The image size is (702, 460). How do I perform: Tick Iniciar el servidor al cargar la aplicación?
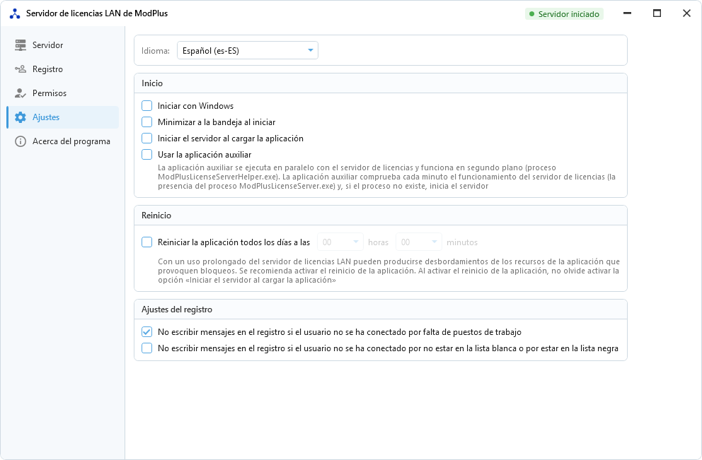[x=147, y=138]
